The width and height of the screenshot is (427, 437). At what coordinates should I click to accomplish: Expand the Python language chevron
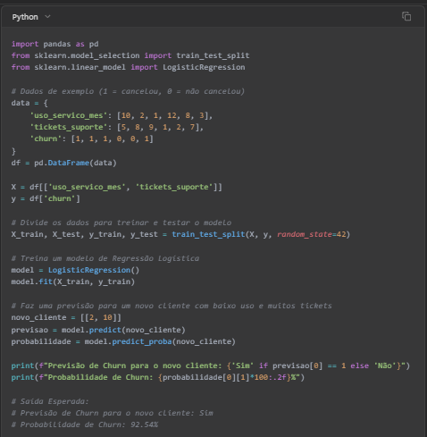[x=47, y=17]
